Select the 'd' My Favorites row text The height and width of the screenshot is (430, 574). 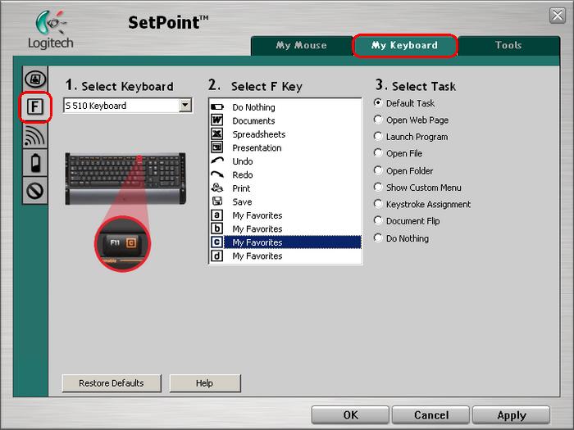click(257, 256)
